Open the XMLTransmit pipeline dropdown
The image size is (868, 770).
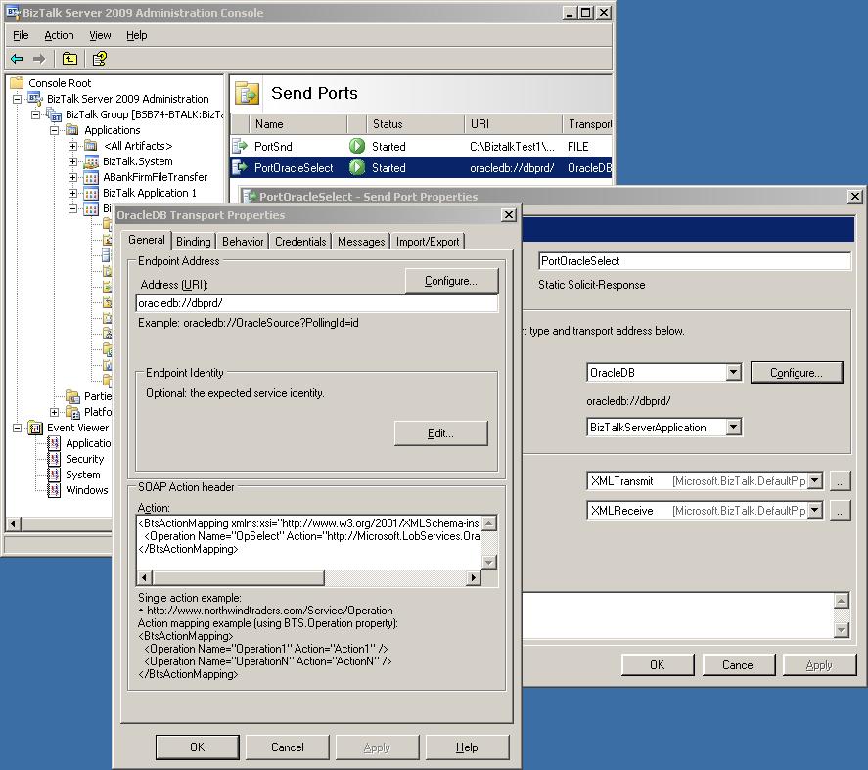815,480
